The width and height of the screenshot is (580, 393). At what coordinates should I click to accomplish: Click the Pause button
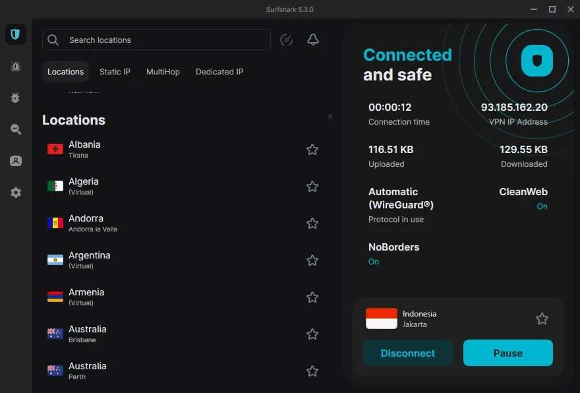[508, 353]
